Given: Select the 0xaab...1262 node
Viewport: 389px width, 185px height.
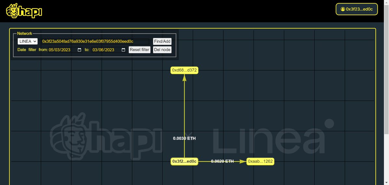Looking at the screenshot, I should pos(260,161).
